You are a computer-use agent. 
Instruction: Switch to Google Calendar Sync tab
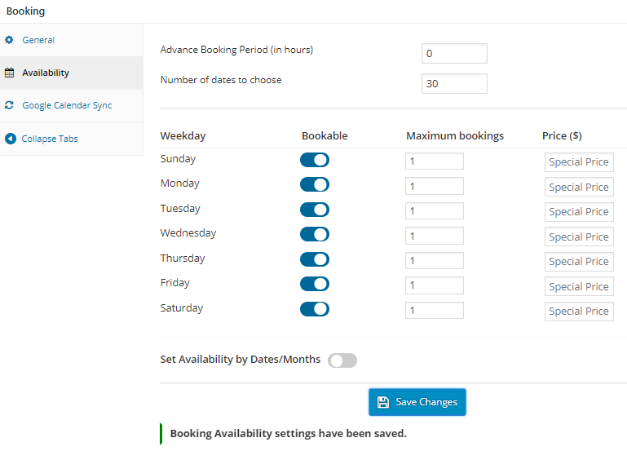pyautogui.click(x=67, y=105)
